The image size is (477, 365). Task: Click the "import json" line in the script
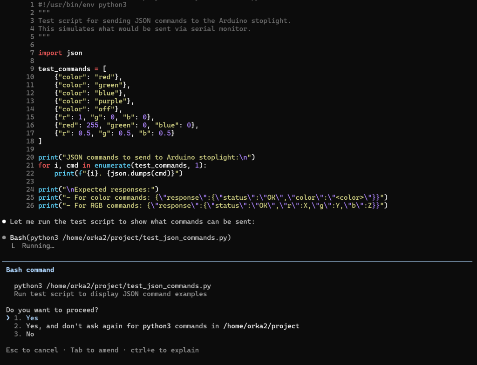pyautogui.click(x=60, y=53)
